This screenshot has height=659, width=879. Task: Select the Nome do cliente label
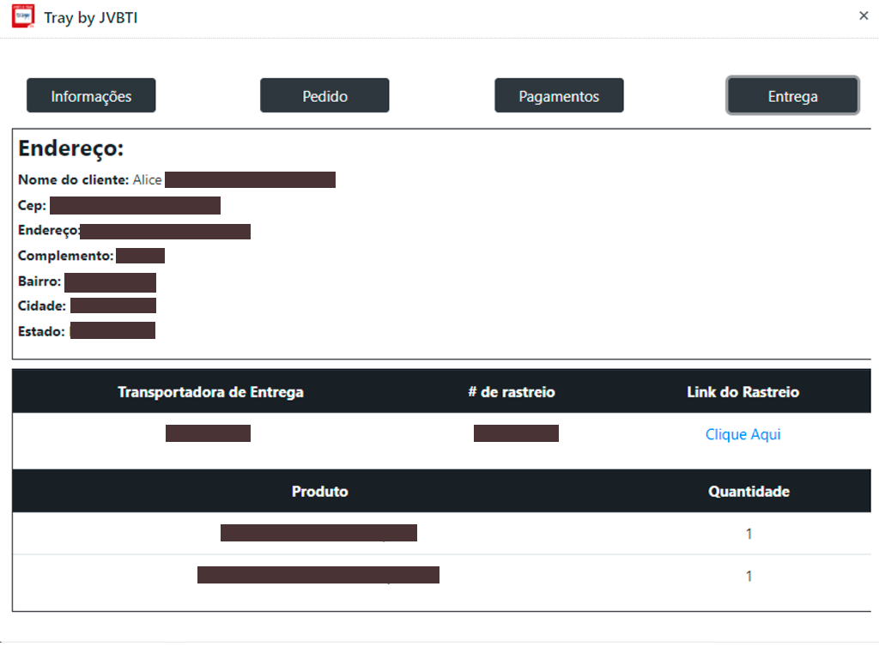(73, 180)
